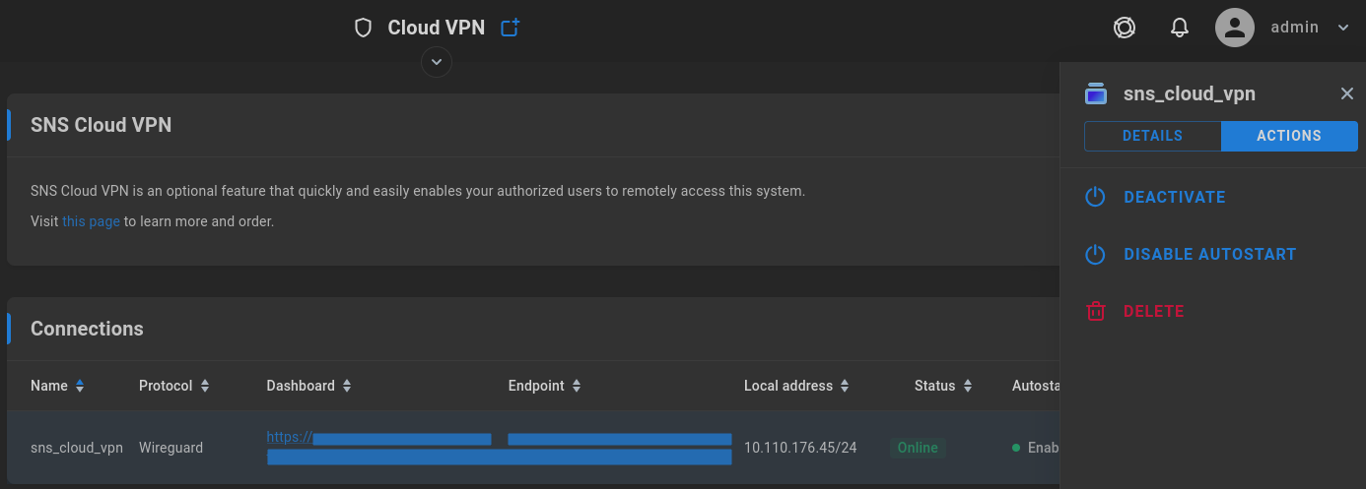1366x489 pixels.
Task: Click the Disable Autostart power icon
Action: click(1095, 254)
